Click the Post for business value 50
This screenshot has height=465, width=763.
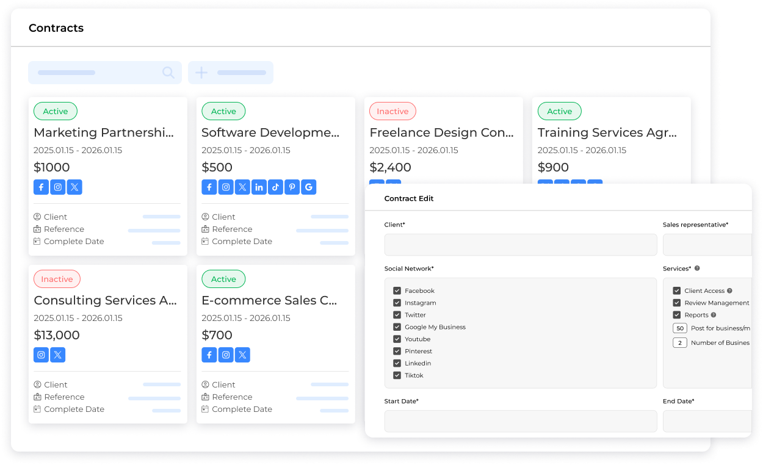pyautogui.click(x=680, y=328)
